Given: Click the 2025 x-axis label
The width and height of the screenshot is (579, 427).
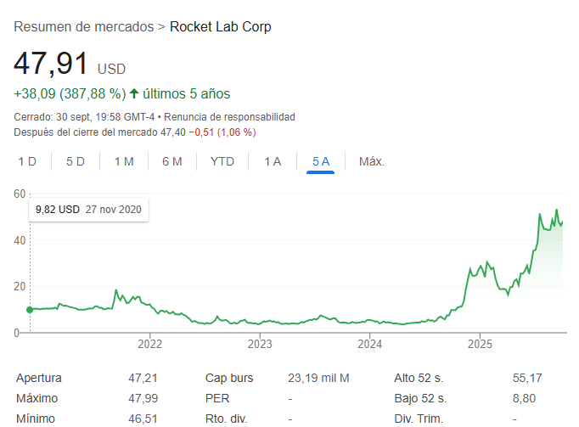Looking at the screenshot, I should pyautogui.click(x=480, y=344).
